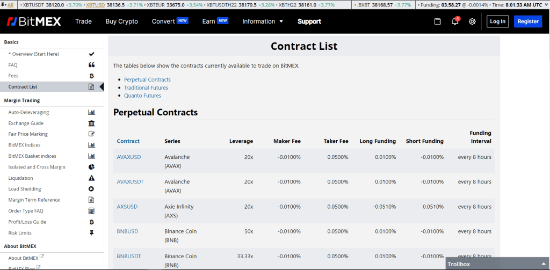Open FAQ sidebar item

[13, 65]
